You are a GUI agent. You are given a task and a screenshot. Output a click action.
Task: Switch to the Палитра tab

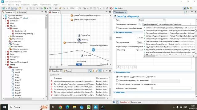21,12
